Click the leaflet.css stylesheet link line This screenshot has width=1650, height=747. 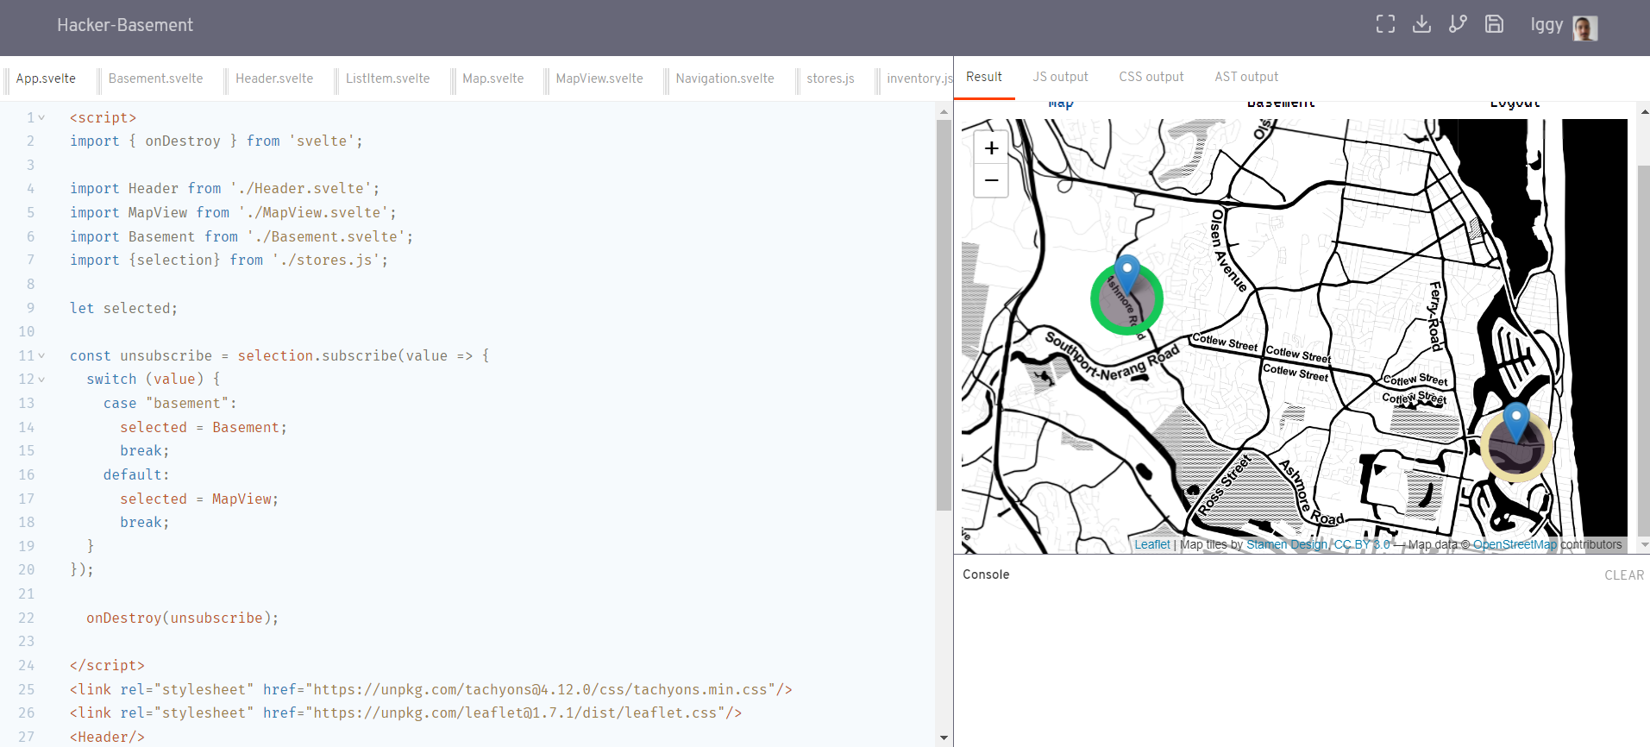tap(405, 712)
